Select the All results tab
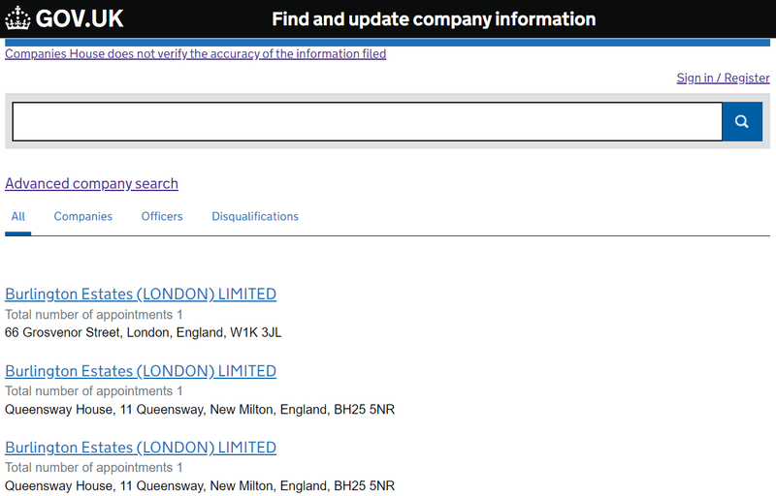Image resolution: width=776 pixels, height=496 pixels. tap(18, 216)
